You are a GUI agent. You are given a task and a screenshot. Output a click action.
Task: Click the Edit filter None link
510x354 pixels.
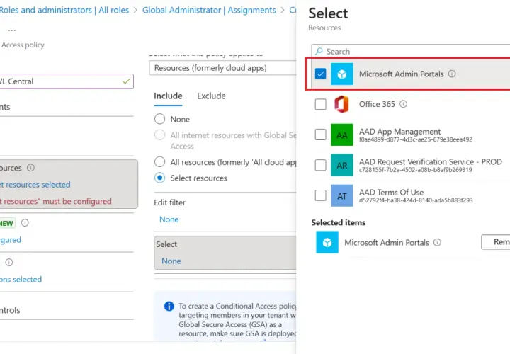[169, 219]
